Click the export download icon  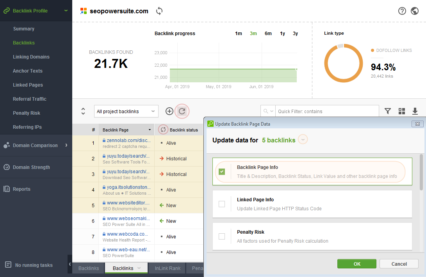pyautogui.click(x=415, y=111)
